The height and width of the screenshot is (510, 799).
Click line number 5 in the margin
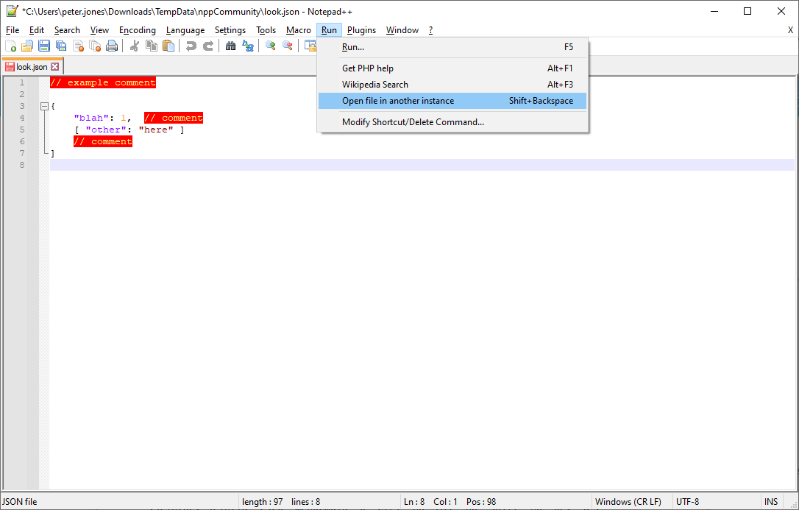tap(22, 130)
